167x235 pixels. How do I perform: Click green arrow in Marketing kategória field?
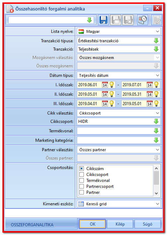[x=156, y=140]
